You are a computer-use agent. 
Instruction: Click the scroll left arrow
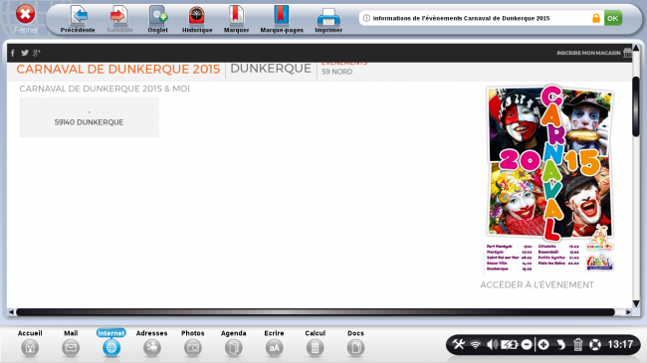click(x=11, y=312)
